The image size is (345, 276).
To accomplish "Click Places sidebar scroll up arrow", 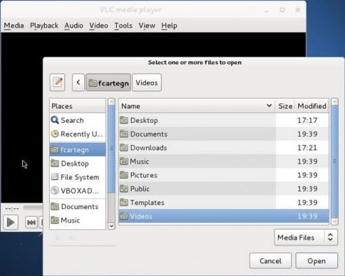I will [111, 101].
